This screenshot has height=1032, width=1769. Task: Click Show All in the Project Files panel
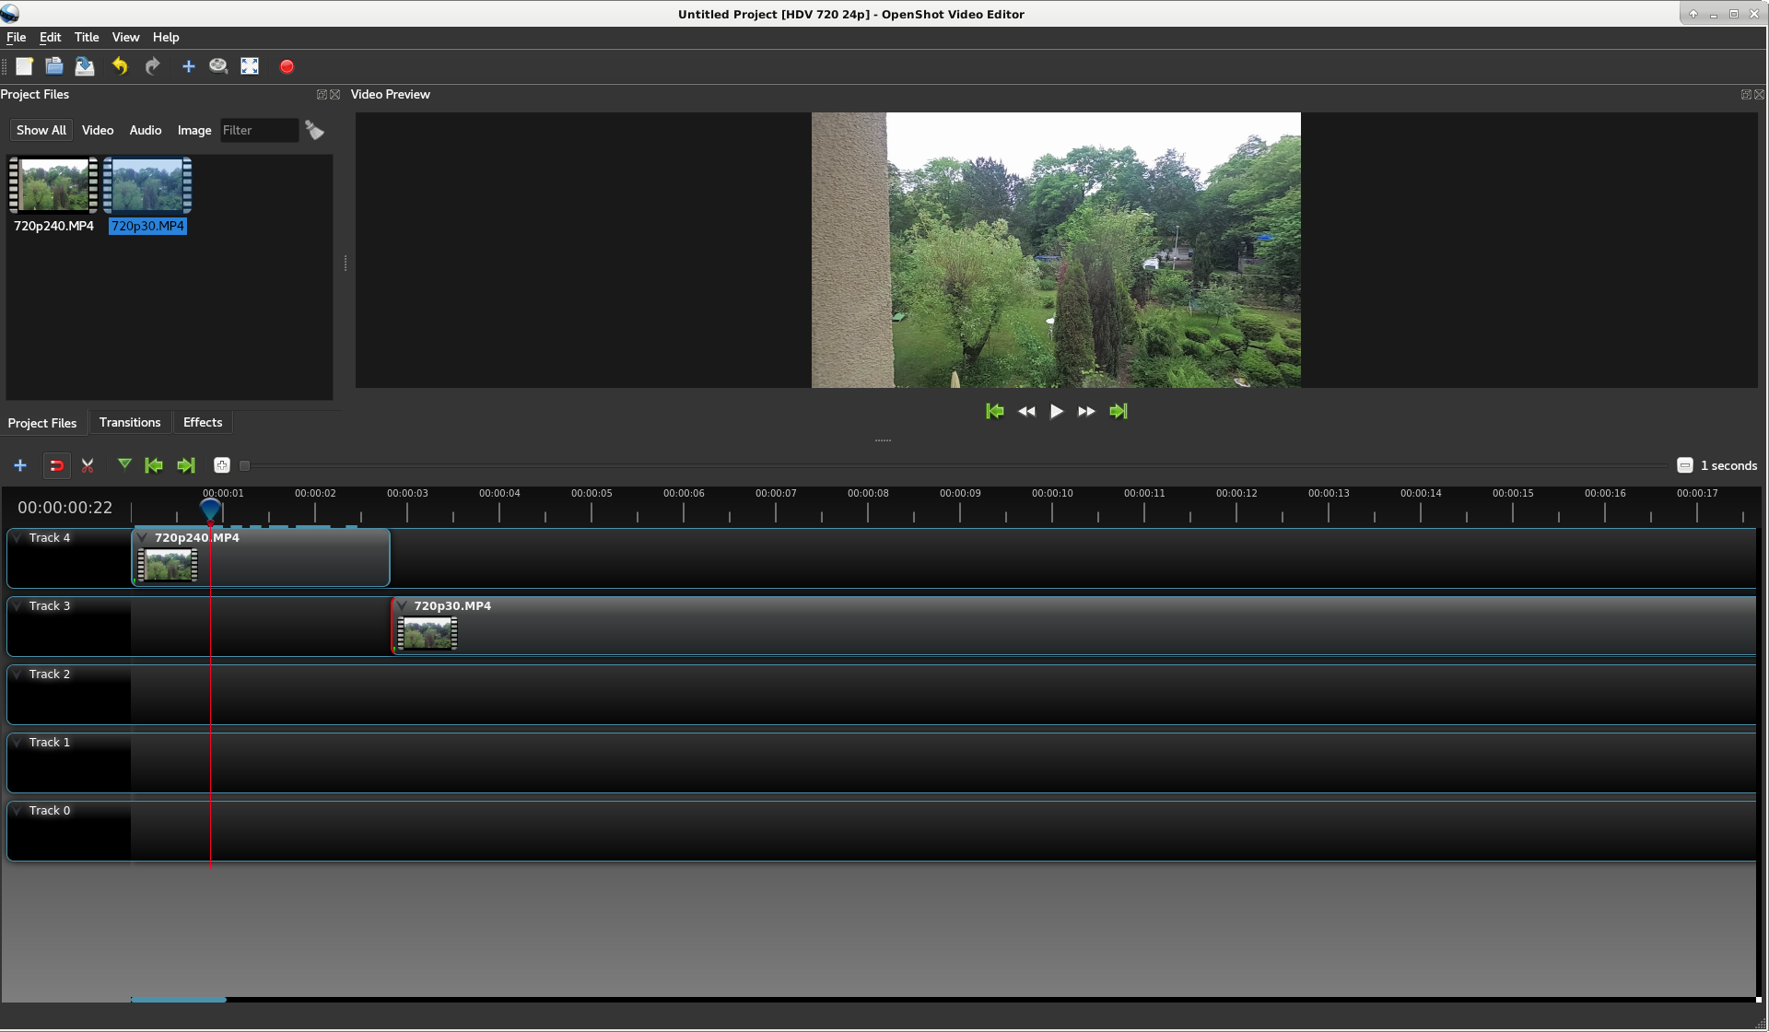click(41, 130)
